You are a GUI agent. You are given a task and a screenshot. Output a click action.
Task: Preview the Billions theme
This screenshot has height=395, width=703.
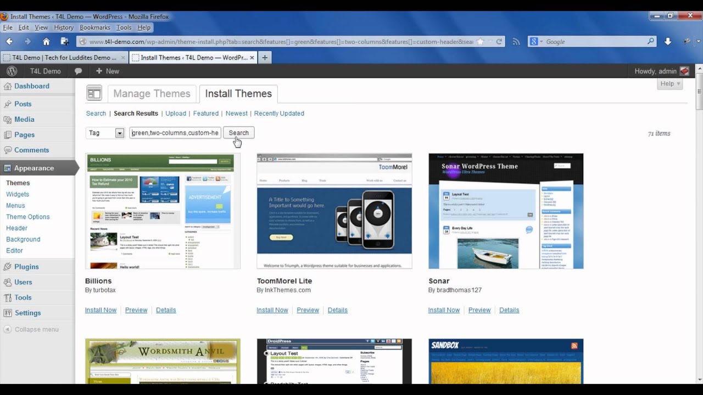[x=136, y=310]
